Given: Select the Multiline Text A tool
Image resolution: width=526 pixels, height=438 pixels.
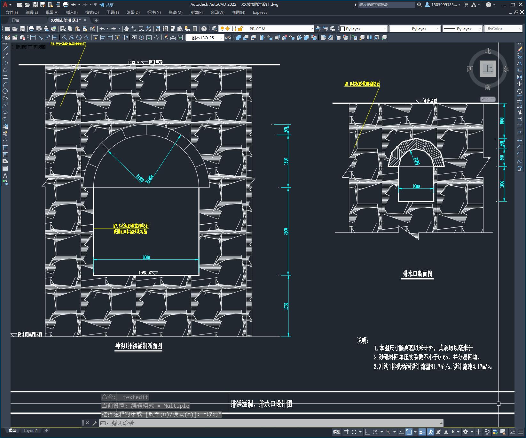Looking at the screenshot, I should (x=5, y=175).
